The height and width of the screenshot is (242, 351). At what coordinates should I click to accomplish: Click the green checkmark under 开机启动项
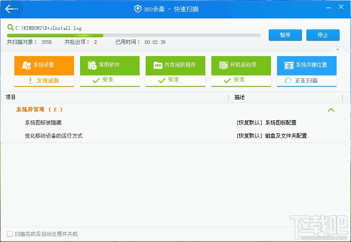pos(227,80)
